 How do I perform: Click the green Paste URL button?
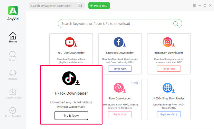[x=99, y=6]
